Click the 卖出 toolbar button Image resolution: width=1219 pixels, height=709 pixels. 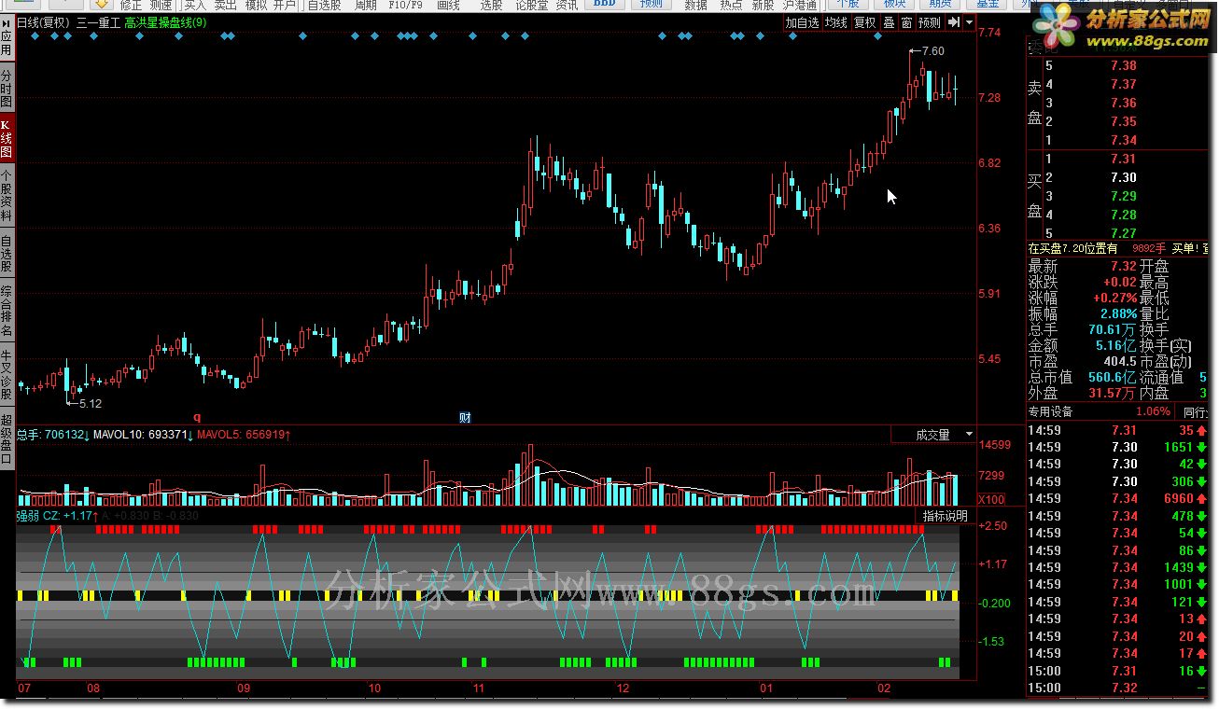(225, 5)
